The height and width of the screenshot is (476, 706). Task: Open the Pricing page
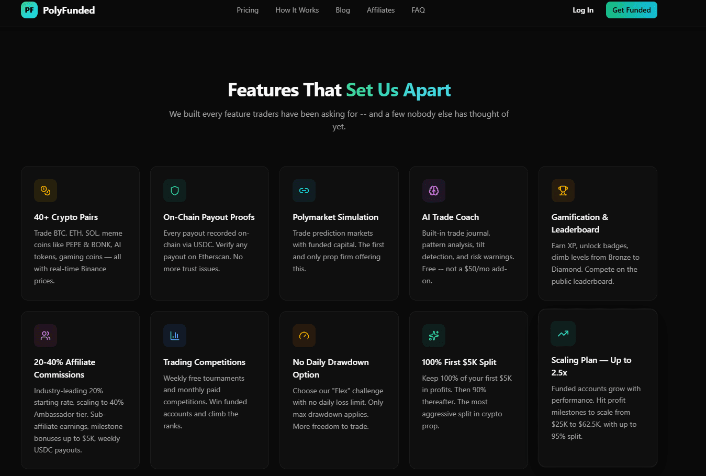(x=248, y=10)
